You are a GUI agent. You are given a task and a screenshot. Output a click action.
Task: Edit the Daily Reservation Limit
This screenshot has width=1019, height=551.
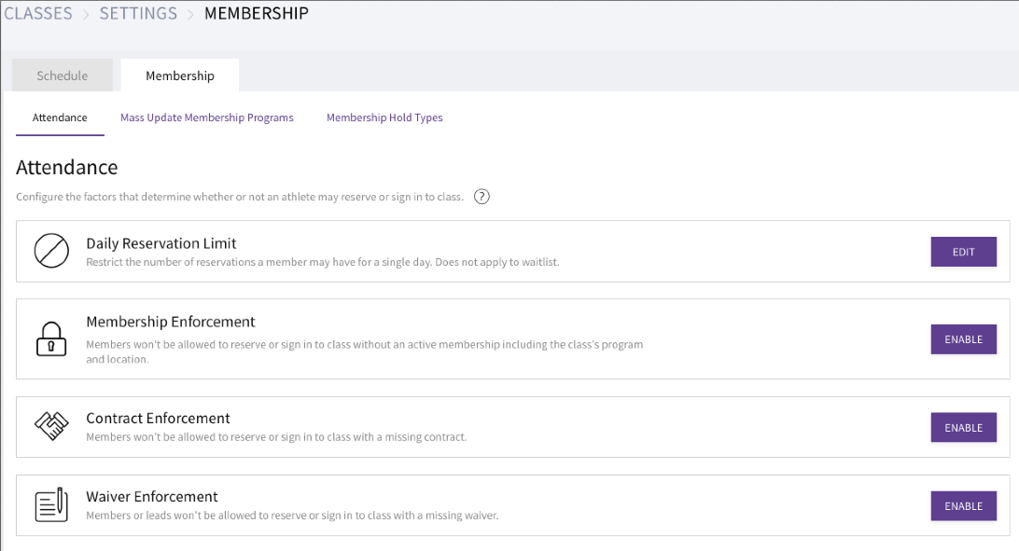(964, 252)
